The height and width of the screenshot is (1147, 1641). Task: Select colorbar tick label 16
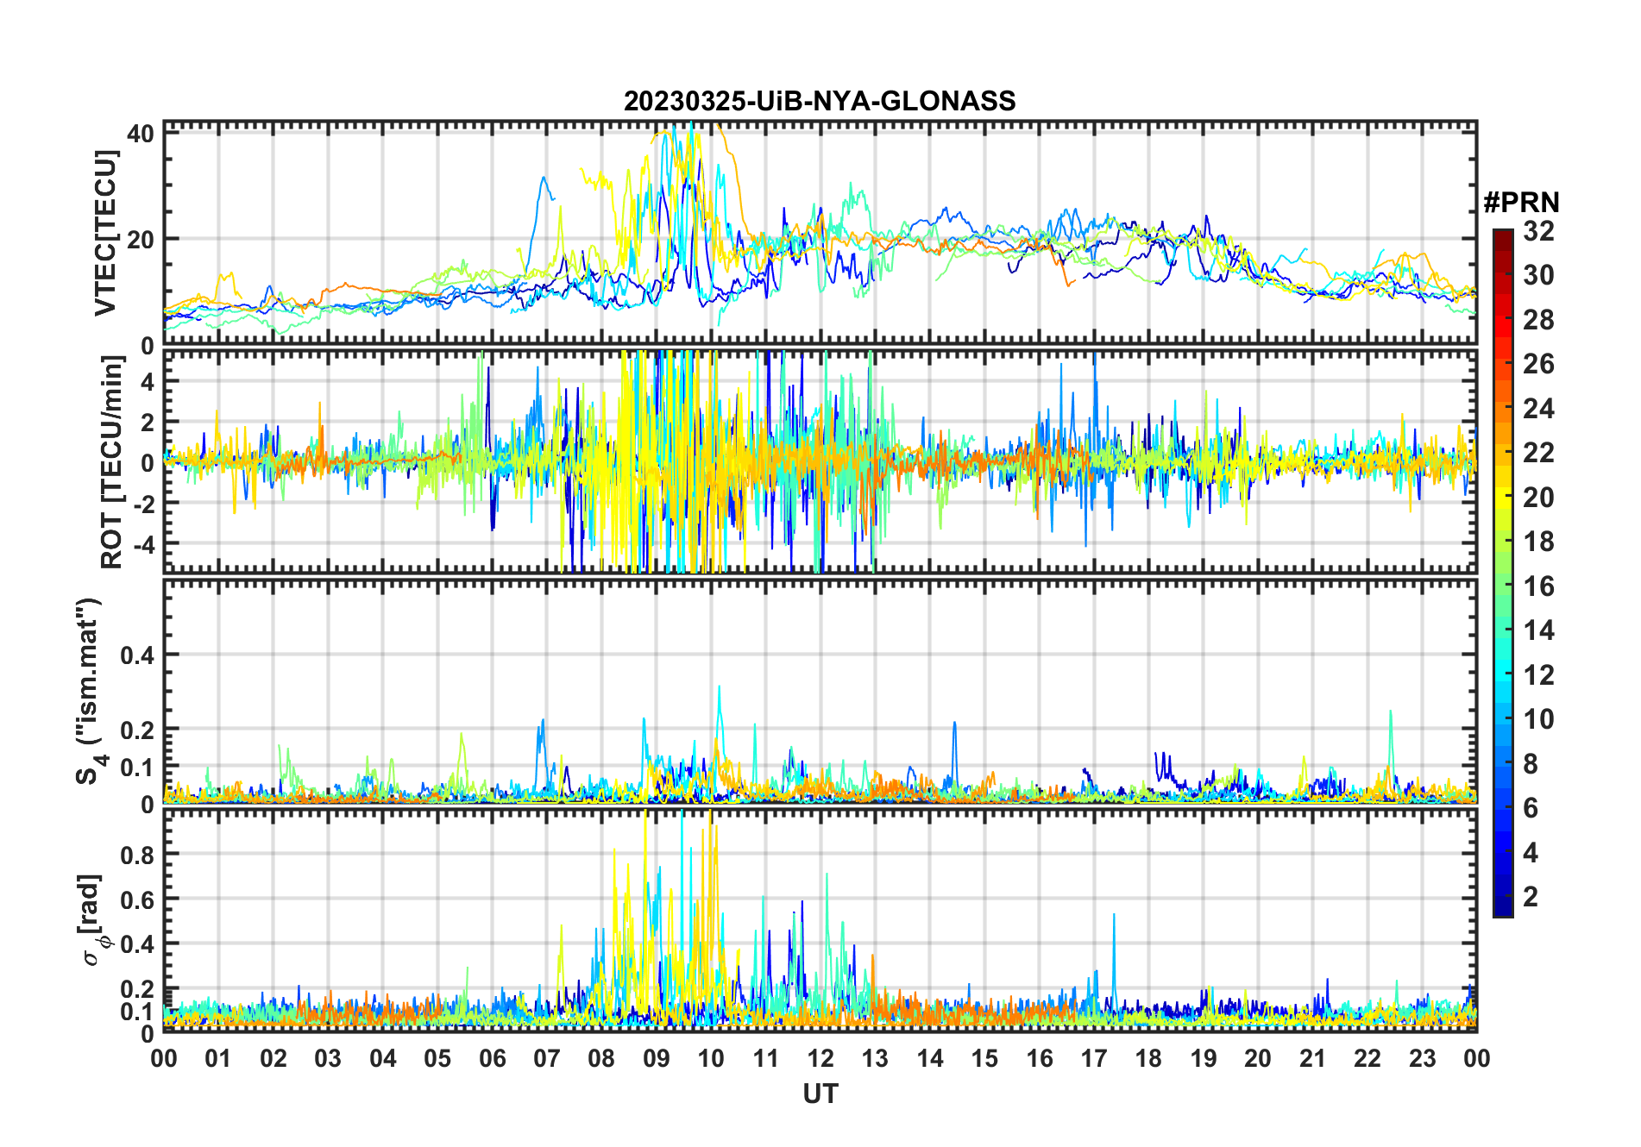point(1538,586)
